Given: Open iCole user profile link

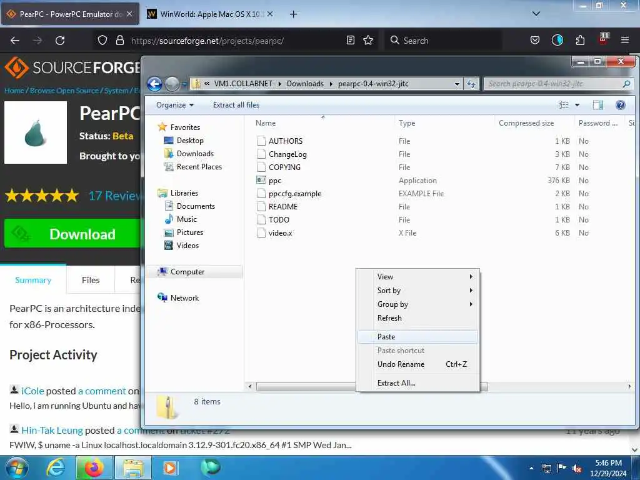Looking at the screenshot, I should pos(32,391).
